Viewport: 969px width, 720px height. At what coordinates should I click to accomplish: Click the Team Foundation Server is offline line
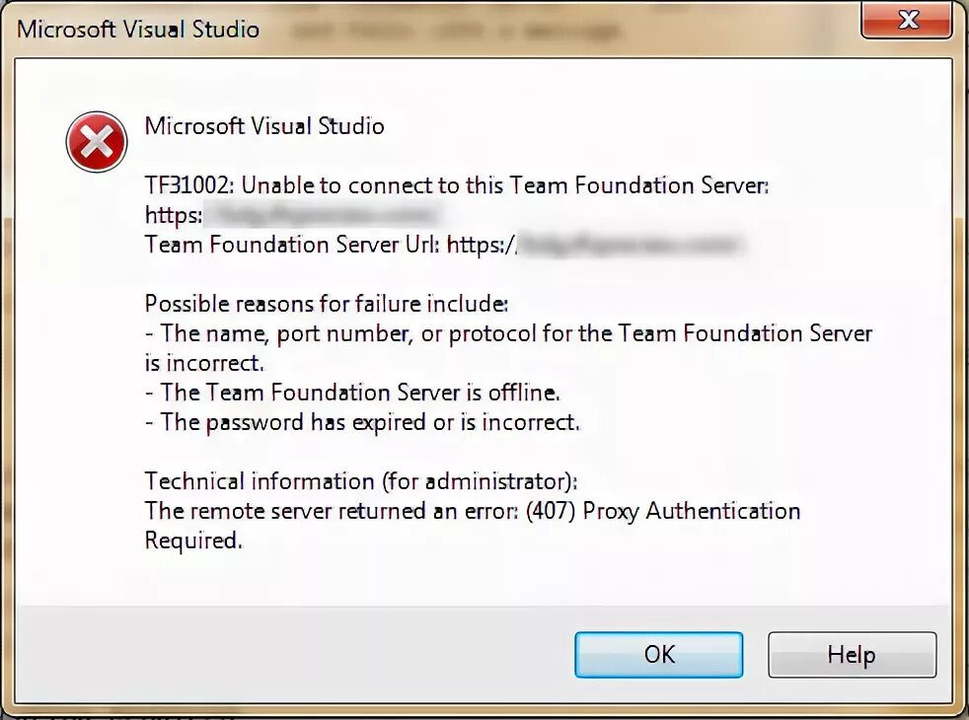(352, 393)
